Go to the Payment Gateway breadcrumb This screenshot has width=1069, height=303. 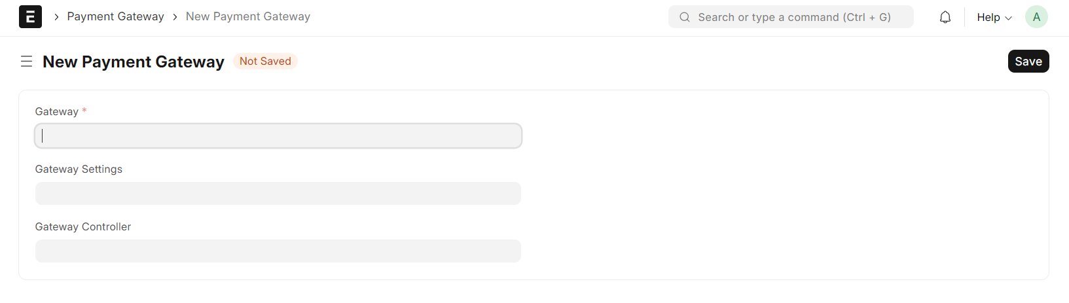coord(115,16)
